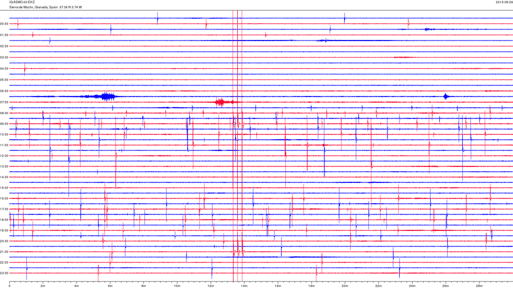
Task: Select the 23:30 time label
Action: [x=4, y=273]
